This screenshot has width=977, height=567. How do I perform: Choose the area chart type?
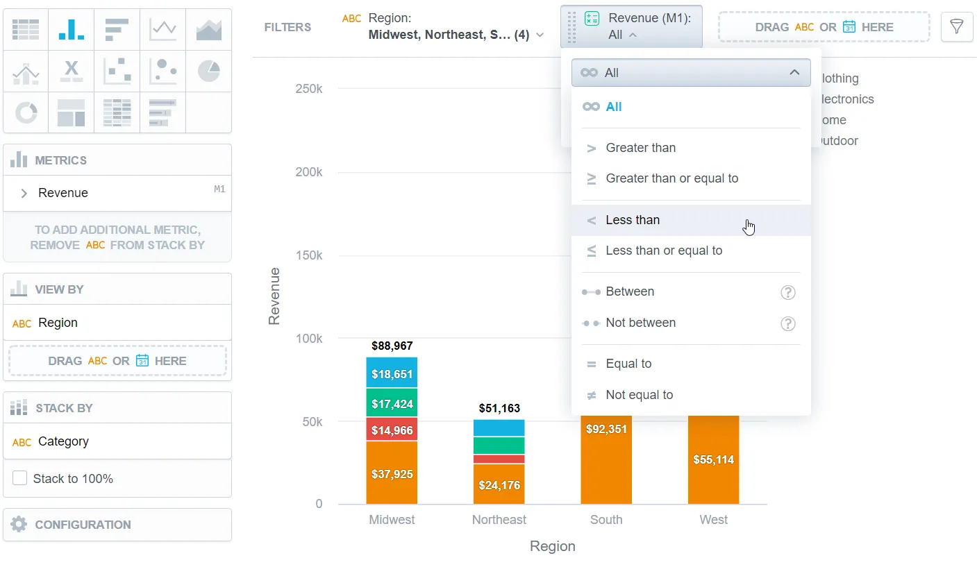(208, 28)
